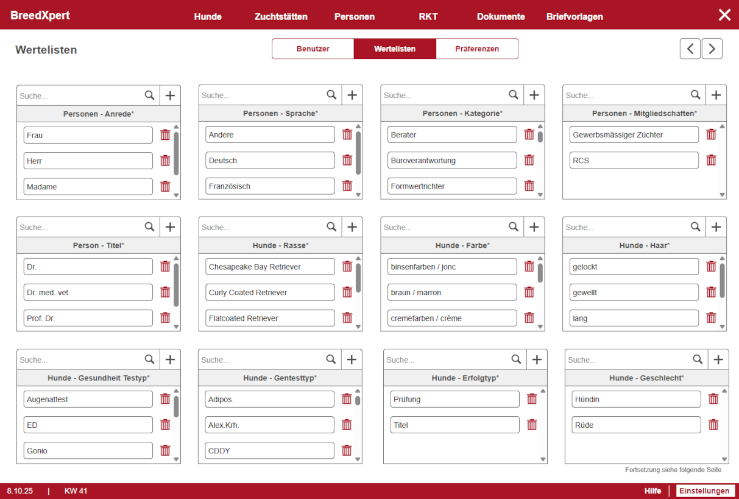Delete the 'Frau' entry with trash icon
The image size is (739, 499).
[x=165, y=135]
